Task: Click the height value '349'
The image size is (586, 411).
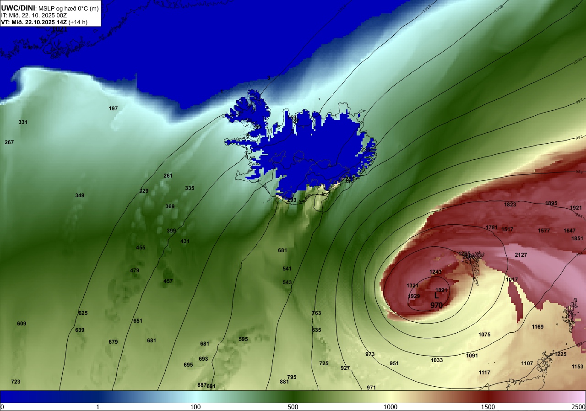Action: pos(80,195)
